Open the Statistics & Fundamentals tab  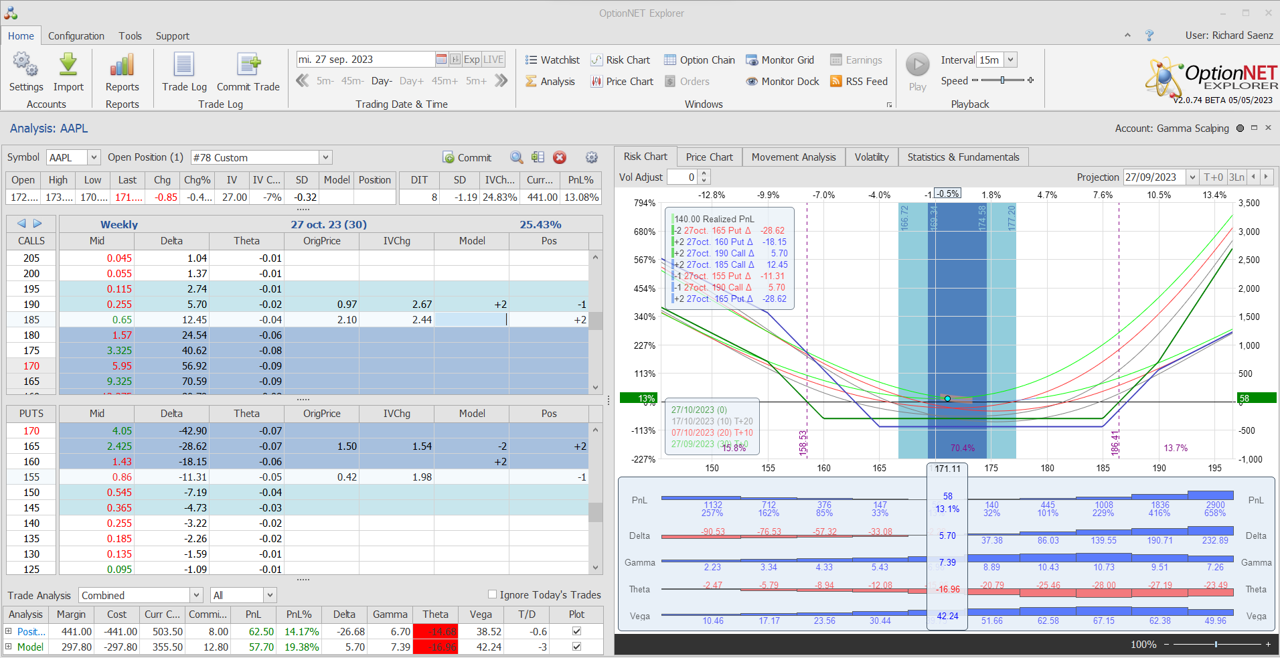[963, 157]
